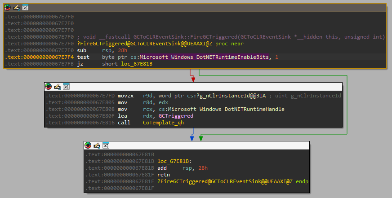Click the group nodes icon on top block
This screenshot has width=392, height=198.
pyautogui.click(x=25, y=8)
